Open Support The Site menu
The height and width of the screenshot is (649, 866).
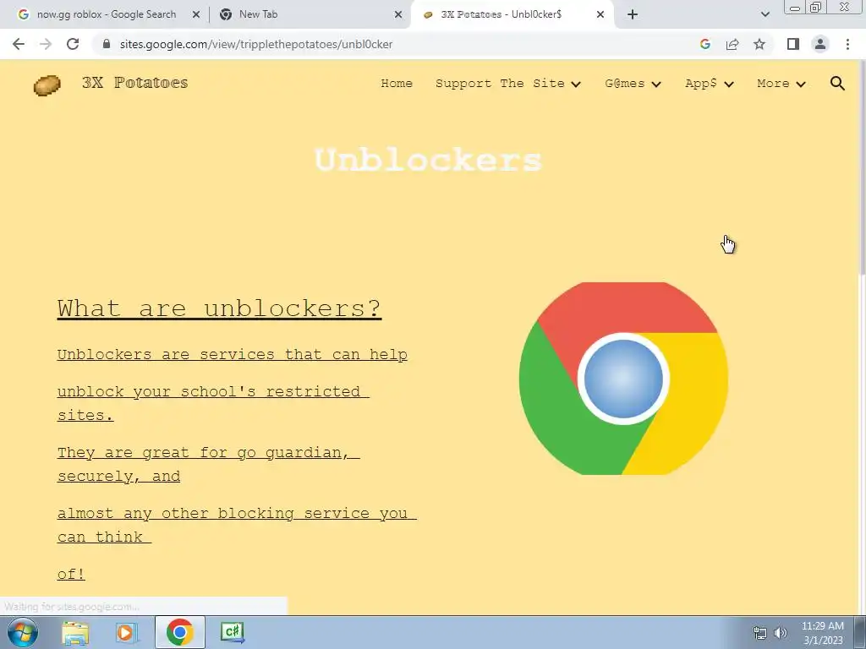pyautogui.click(x=500, y=84)
